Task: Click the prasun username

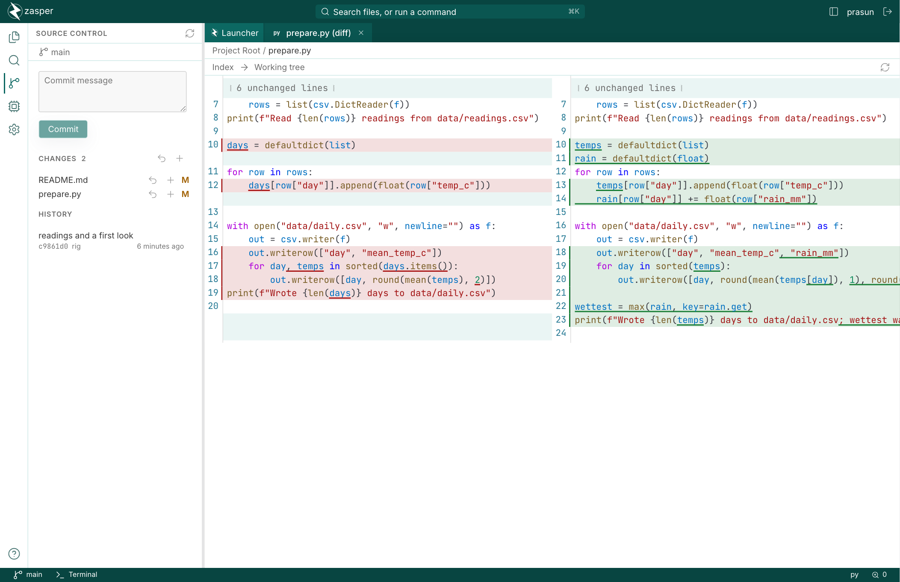Action: click(x=860, y=12)
